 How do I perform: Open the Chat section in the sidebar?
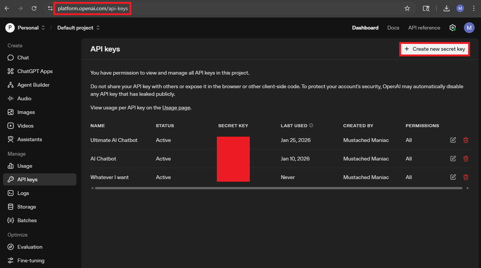coord(23,58)
